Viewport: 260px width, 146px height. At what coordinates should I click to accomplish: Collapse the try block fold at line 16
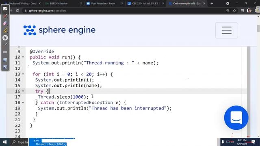click(x=23, y=91)
